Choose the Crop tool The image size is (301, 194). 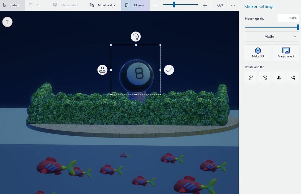pos(36,5)
